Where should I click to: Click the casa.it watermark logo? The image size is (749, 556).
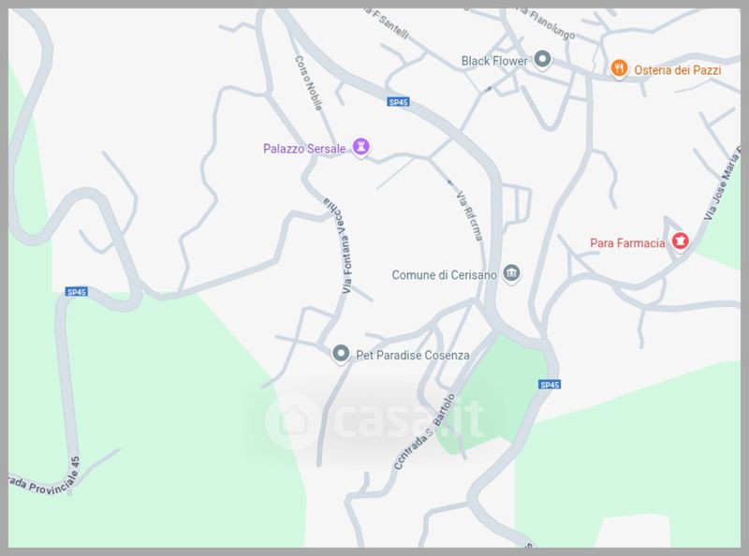[x=374, y=420]
